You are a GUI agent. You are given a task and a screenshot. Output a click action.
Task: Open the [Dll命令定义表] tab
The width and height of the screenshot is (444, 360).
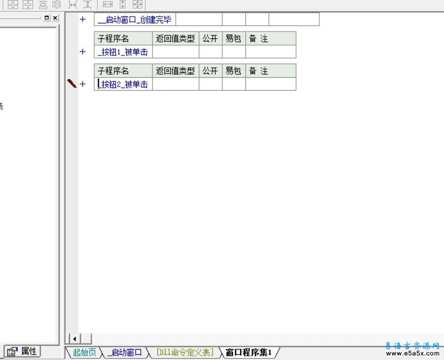click(x=184, y=353)
